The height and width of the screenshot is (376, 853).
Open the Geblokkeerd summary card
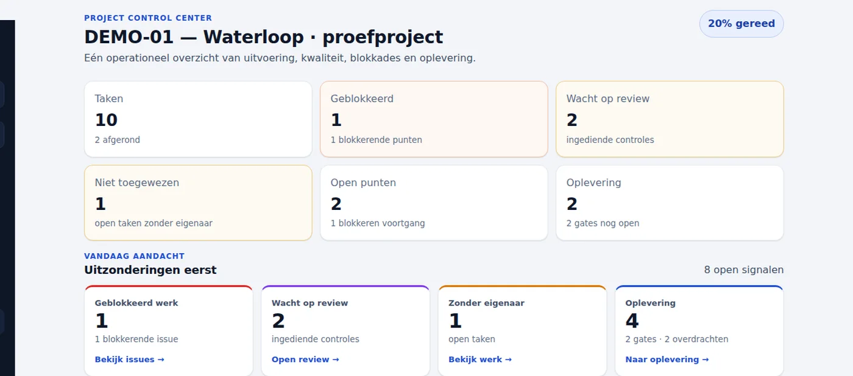point(434,119)
